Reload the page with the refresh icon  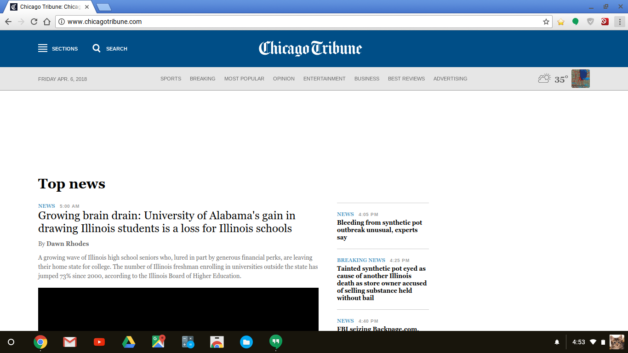pyautogui.click(x=34, y=22)
